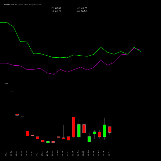161x161 pixels.
Task: Click the green candle for 11 Feb
Action: (105, 131)
